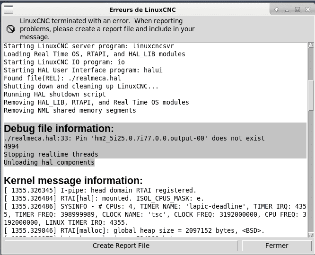Click the Kernel message information heading
The height and width of the screenshot is (255, 315).
coord(73,180)
